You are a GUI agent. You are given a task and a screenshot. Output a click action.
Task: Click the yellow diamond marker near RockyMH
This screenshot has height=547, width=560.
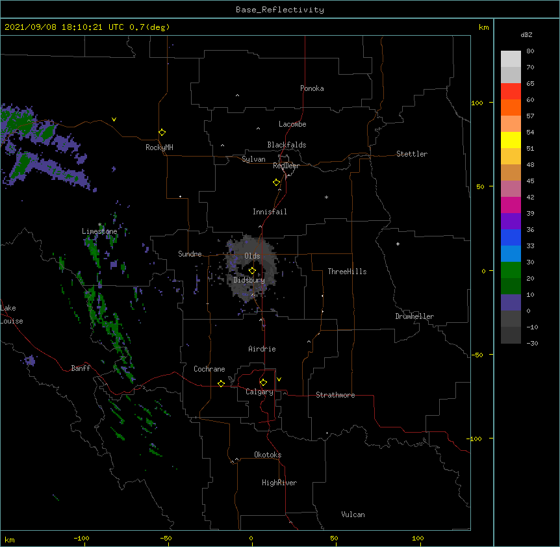[x=162, y=133]
